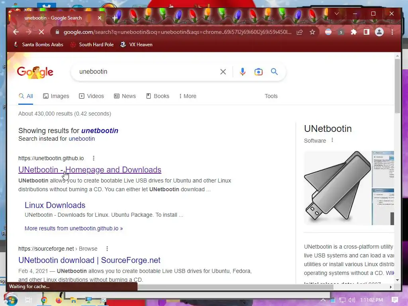The image size is (408, 306).
Task: Toggle the Chrome side panel
Action: 367,32
